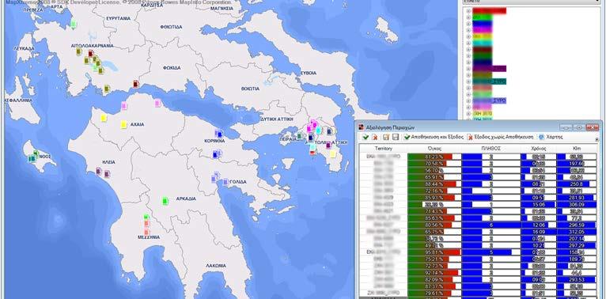Click the Territory column header
Image resolution: width=606 pixels, height=299 pixels.
pos(384,149)
